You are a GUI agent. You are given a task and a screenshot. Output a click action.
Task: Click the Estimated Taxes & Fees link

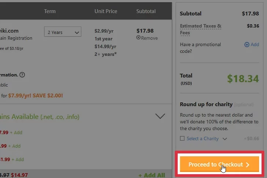tap(201, 29)
